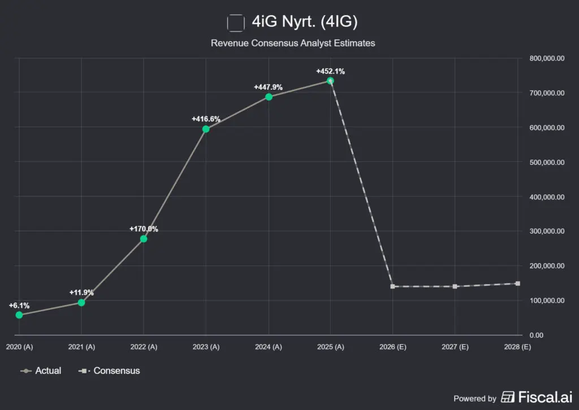The height and width of the screenshot is (410, 579).
Task: Click the 2021 (A) data point
Action: click(81, 303)
